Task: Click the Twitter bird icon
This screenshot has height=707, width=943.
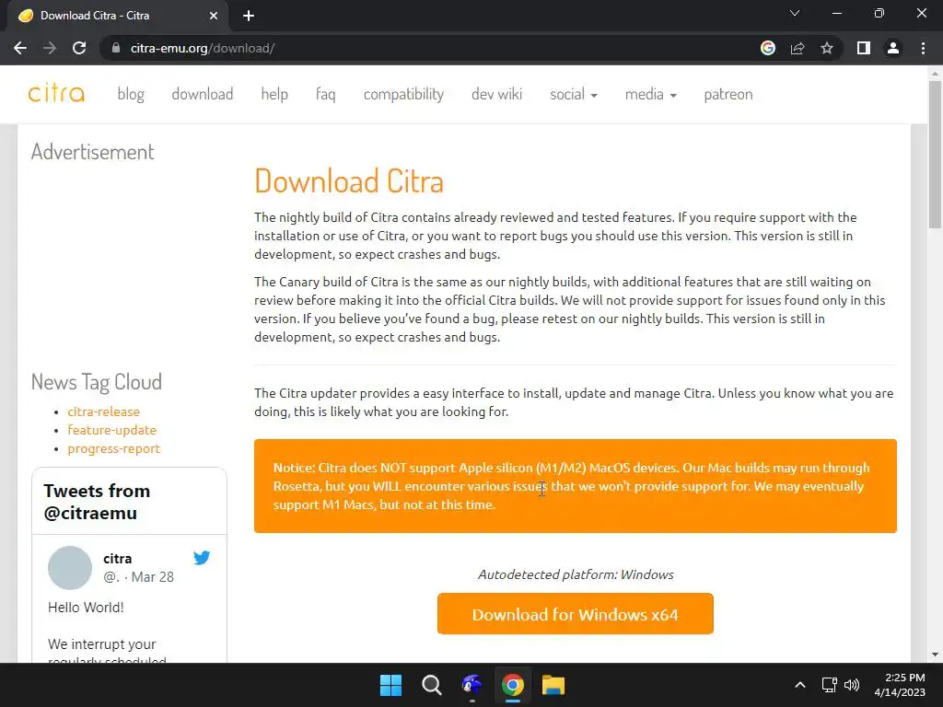Action: 202,558
